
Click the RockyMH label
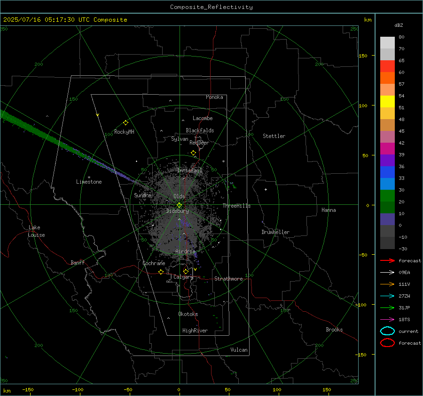(124, 132)
